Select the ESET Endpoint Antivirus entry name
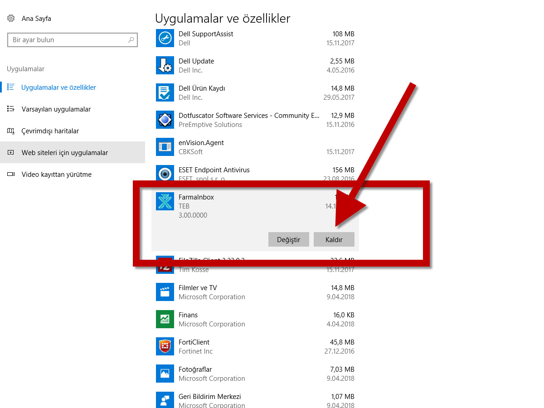Viewport: 544px width, 408px height. tap(214, 170)
